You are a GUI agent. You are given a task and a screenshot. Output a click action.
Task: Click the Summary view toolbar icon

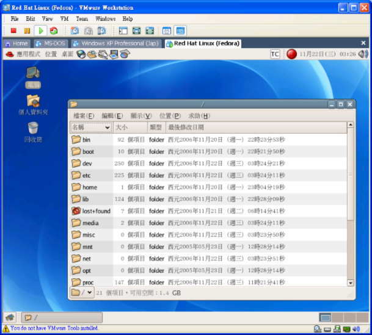coord(167,31)
